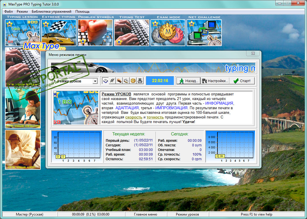The image size is (307, 219).
Task: Select the net challenge computer icon
Action: 140,81
